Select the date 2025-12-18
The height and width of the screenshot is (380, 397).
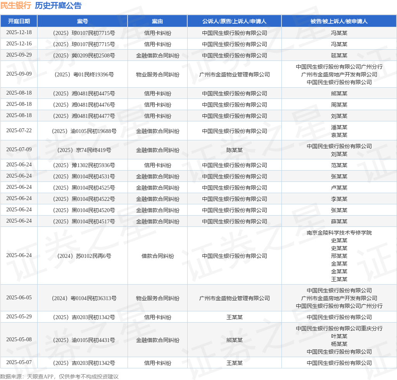[x=19, y=33]
